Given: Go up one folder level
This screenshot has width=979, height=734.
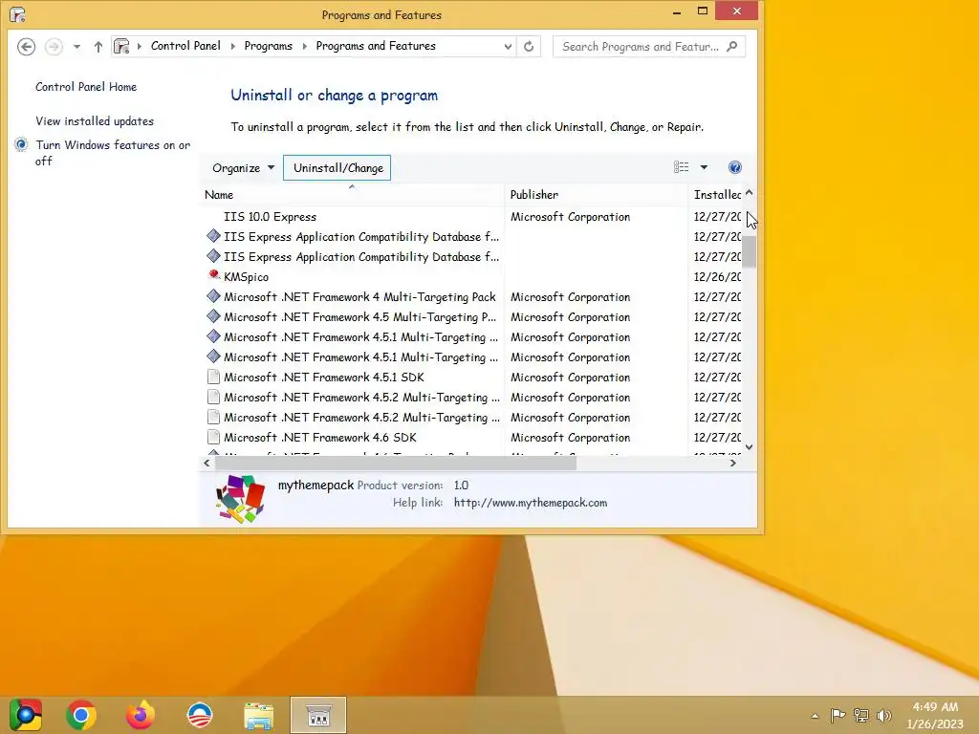Looking at the screenshot, I should pyautogui.click(x=98, y=47).
